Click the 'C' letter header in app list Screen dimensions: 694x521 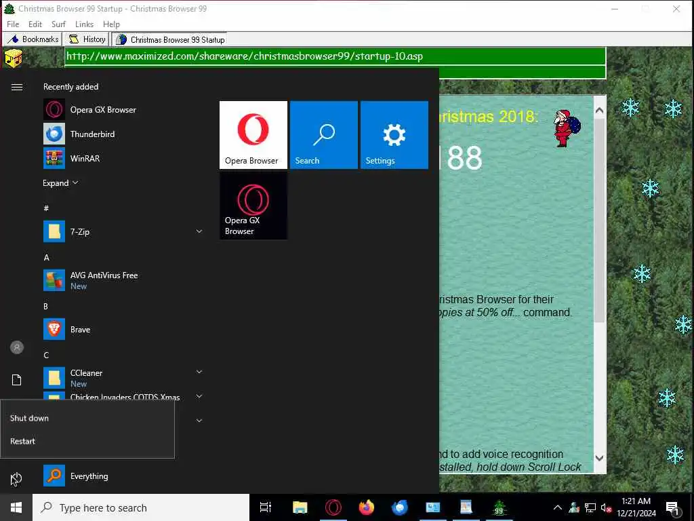pos(46,355)
